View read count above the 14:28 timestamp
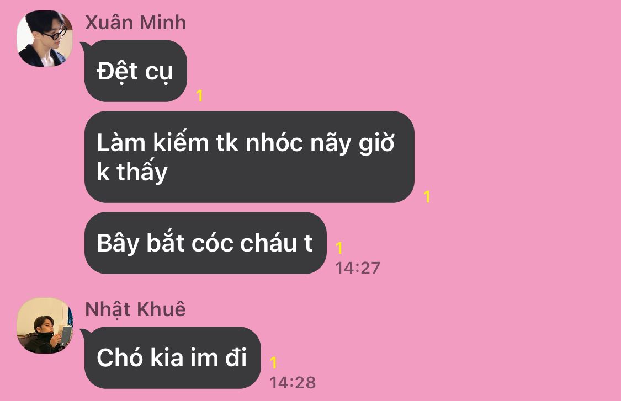This screenshot has height=401, width=621. point(273,362)
